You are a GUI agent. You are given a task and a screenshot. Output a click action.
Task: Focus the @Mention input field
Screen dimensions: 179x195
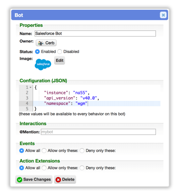click(x=98, y=132)
